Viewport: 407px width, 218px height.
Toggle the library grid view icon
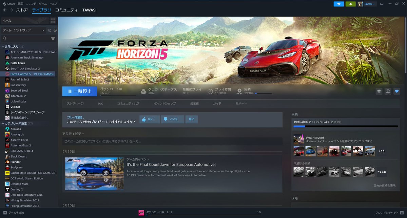click(53, 21)
